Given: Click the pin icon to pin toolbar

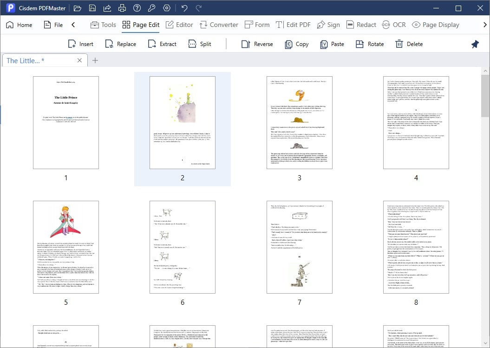Looking at the screenshot, I should 475,44.
